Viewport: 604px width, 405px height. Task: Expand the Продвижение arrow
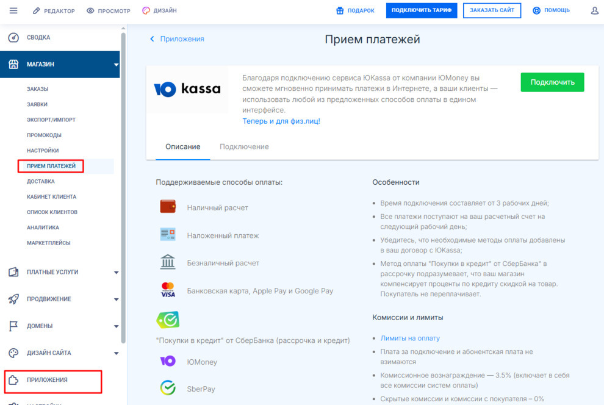click(116, 299)
